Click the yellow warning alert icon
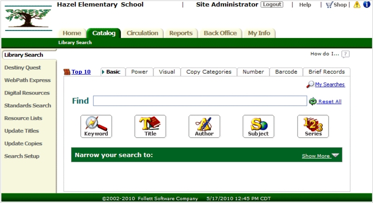 (357, 5)
